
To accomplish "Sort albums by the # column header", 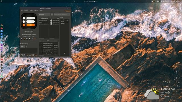I will 51,18.
